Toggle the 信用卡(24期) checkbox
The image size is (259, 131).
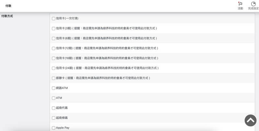(53, 68)
